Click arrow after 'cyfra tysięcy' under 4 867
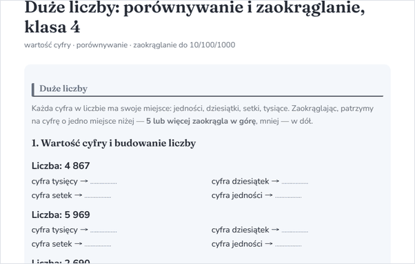The width and height of the screenshot is (415, 264). click(84, 181)
